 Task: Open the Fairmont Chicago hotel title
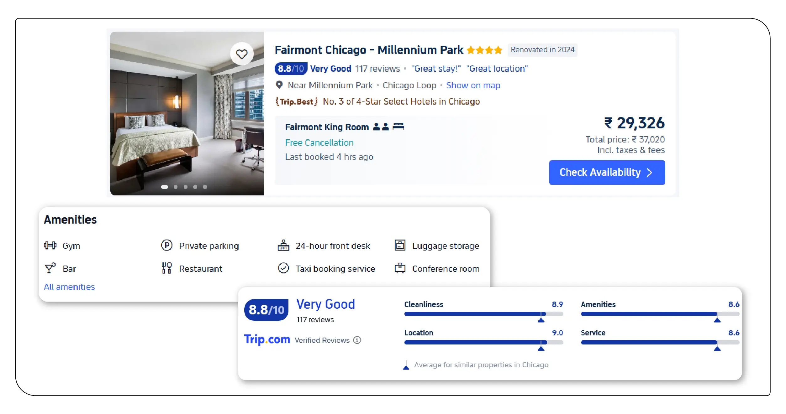click(x=369, y=50)
